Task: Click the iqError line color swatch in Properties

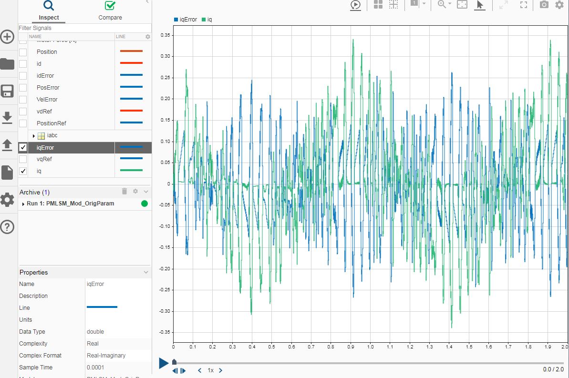Action: pos(102,307)
